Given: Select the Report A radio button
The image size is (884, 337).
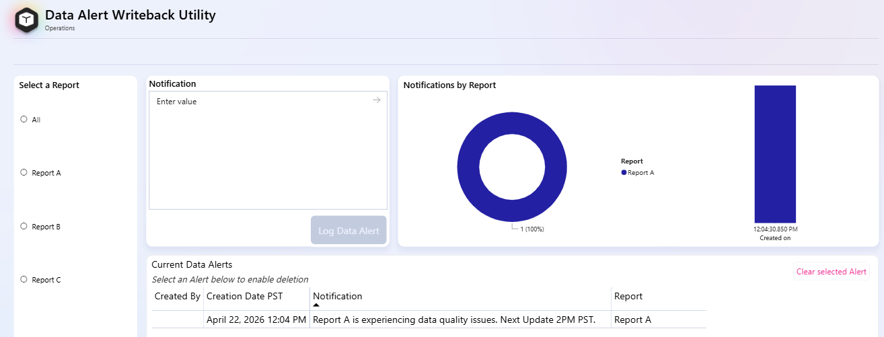Looking at the screenshot, I should pyautogui.click(x=24, y=172).
